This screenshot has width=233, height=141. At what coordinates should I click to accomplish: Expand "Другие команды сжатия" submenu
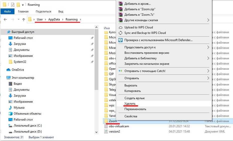pyautogui.click(x=208, y=20)
